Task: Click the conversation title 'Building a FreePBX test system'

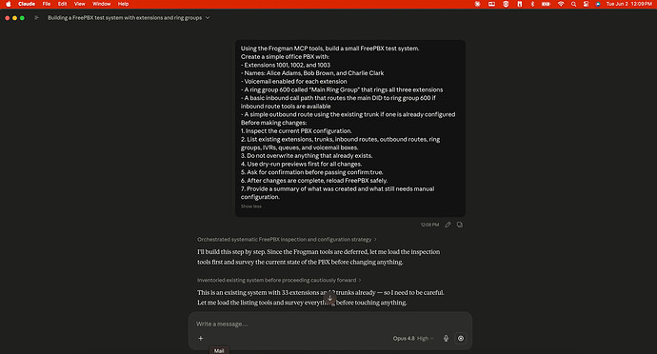Action: 125,17
